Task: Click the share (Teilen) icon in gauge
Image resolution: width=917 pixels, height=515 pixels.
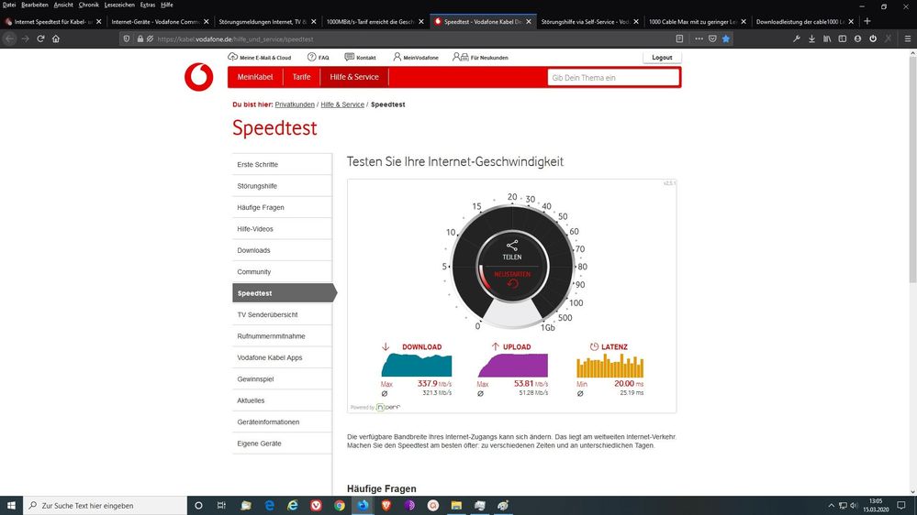Action: (x=511, y=246)
